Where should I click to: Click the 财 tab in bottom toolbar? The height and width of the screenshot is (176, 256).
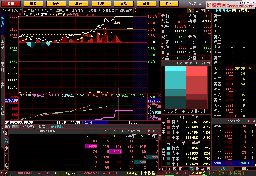pyautogui.click(x=175, y=168)
